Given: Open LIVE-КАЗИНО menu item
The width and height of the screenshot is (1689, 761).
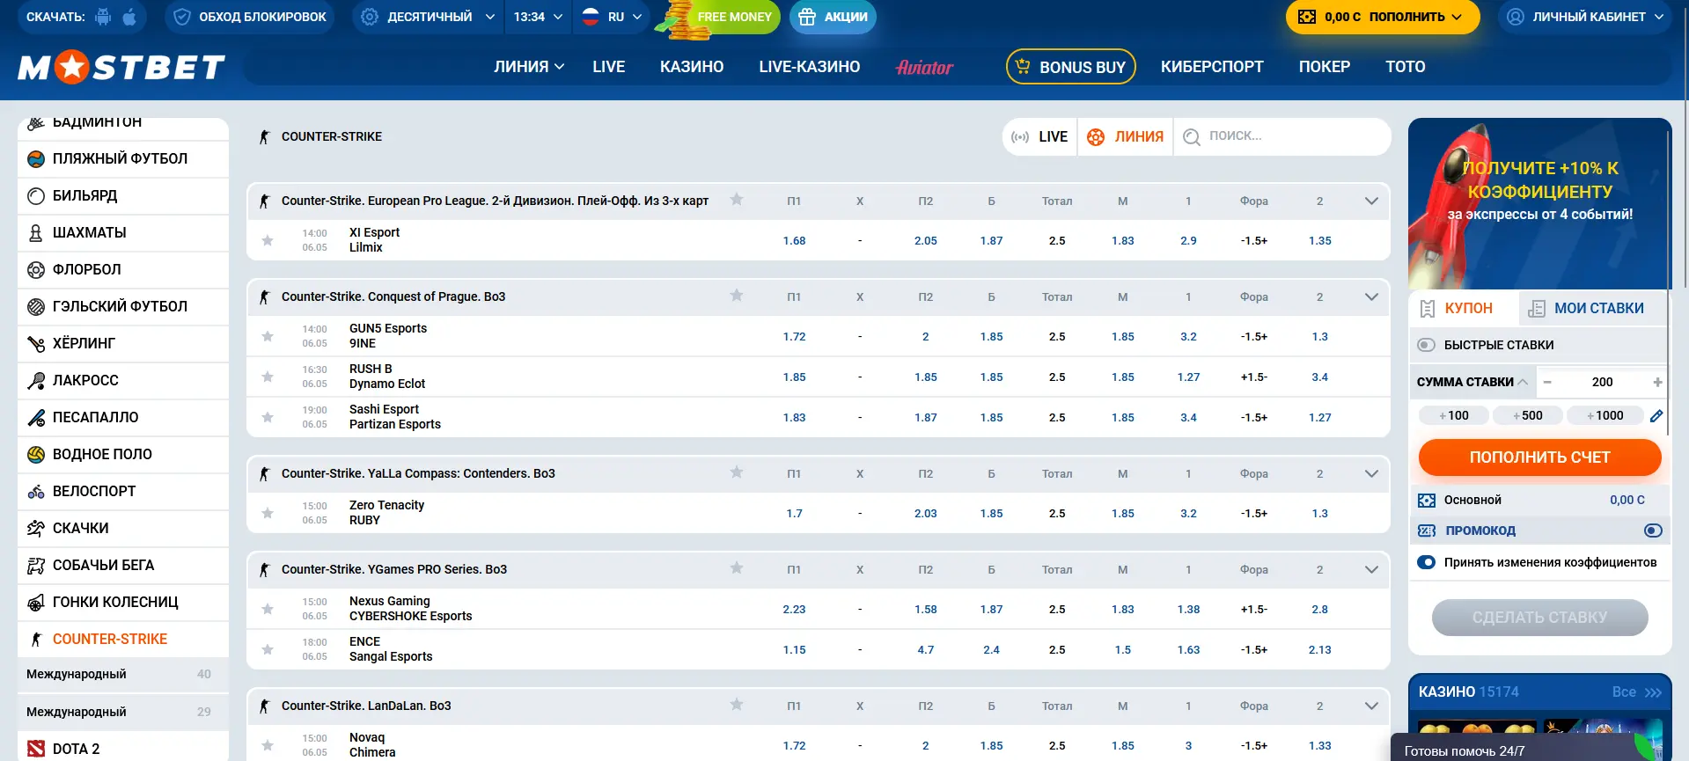Looking at the screenshot, I should click(810, 67).
